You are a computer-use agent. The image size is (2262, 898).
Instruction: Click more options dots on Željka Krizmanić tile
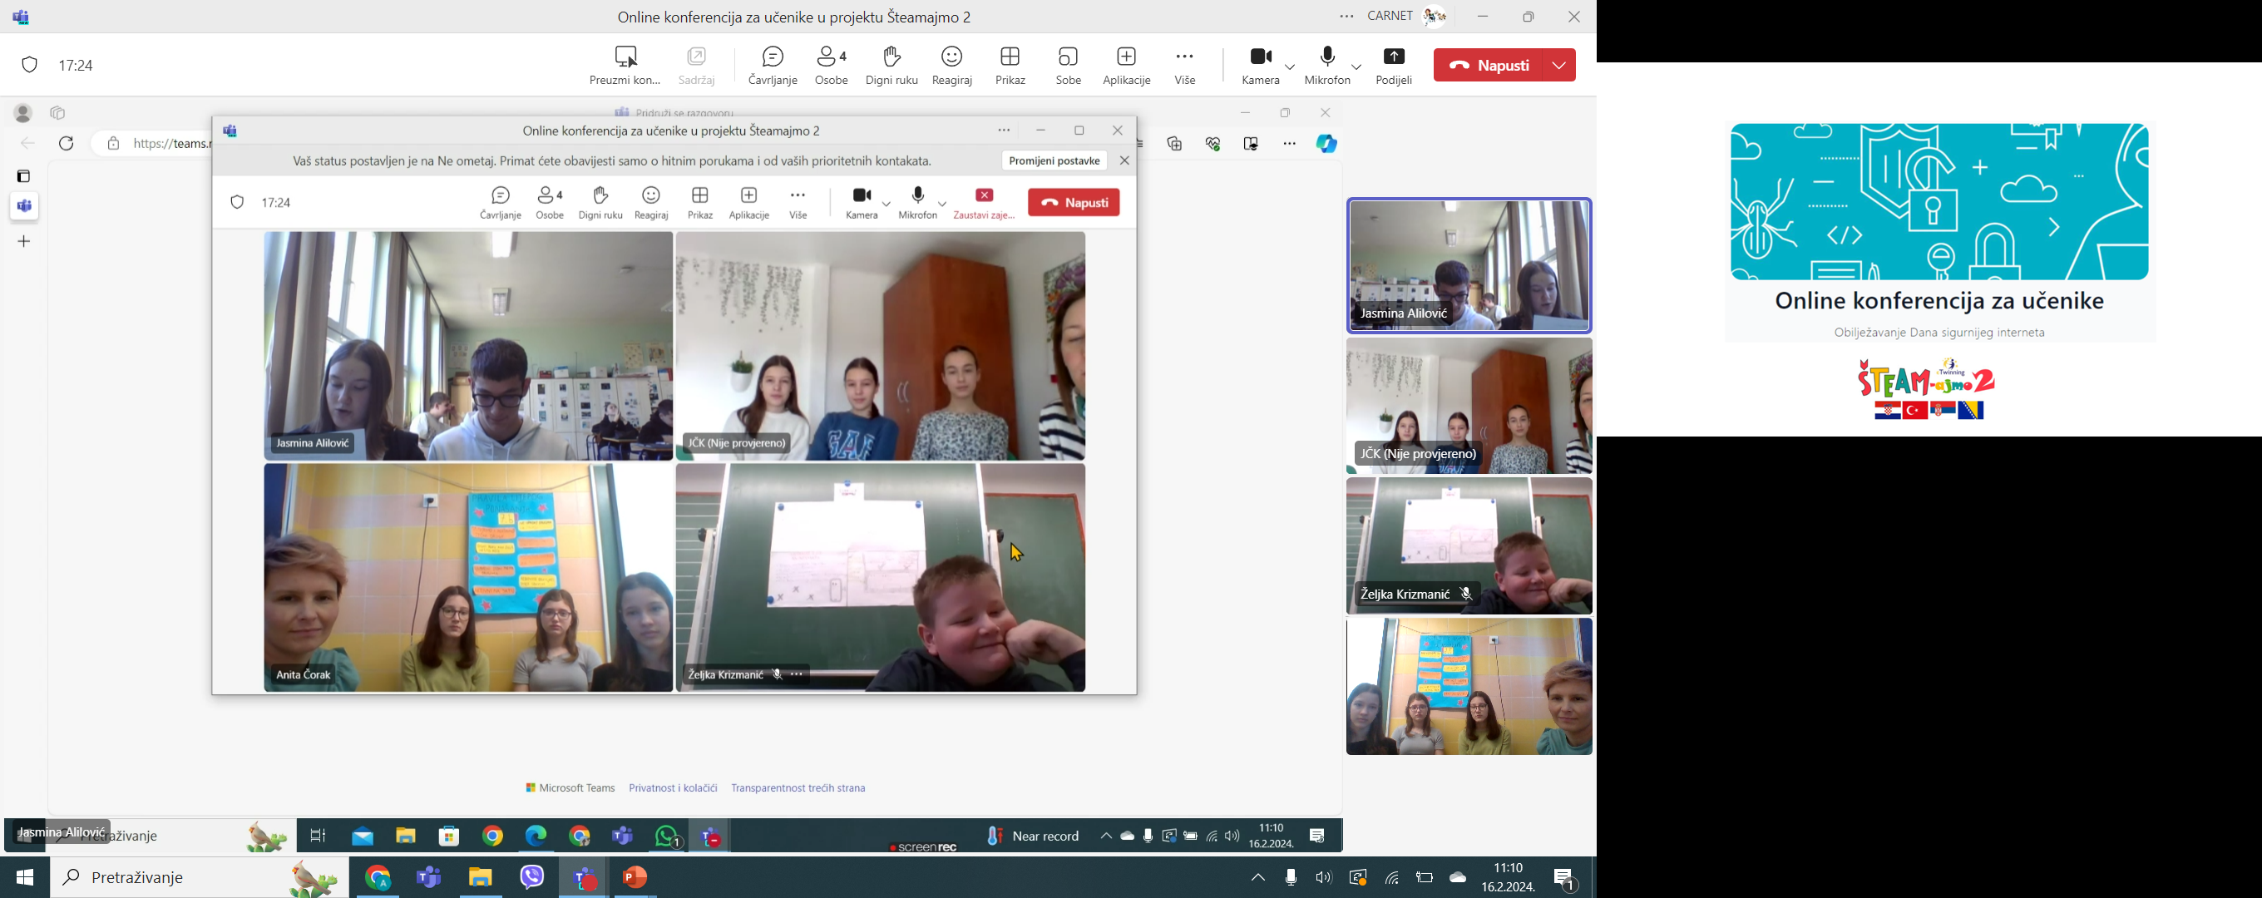click(x=797, y=674)
